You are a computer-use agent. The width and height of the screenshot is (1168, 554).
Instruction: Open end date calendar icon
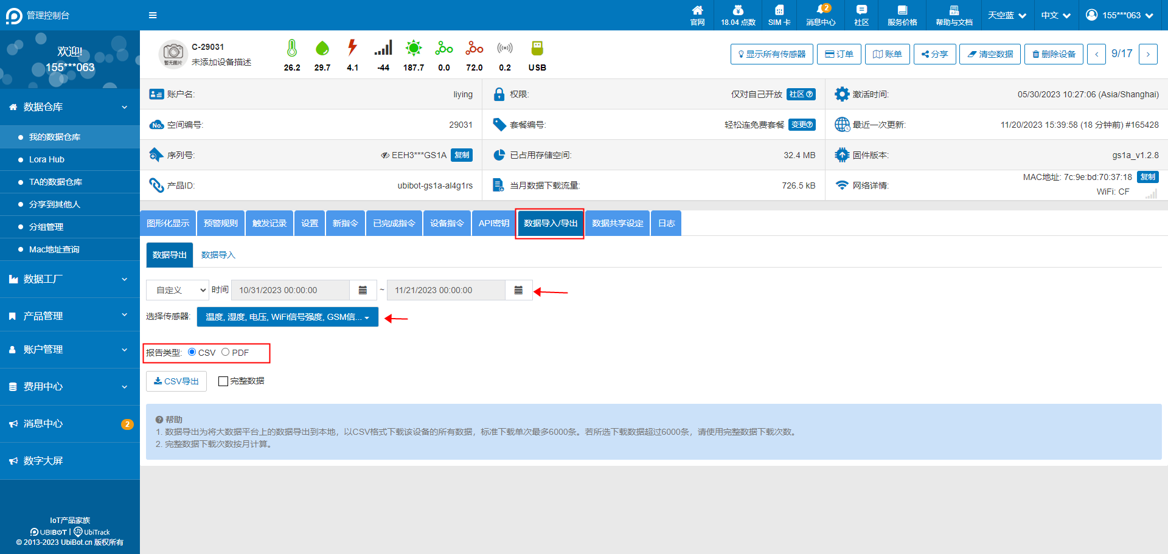click(x=518, y=290)
